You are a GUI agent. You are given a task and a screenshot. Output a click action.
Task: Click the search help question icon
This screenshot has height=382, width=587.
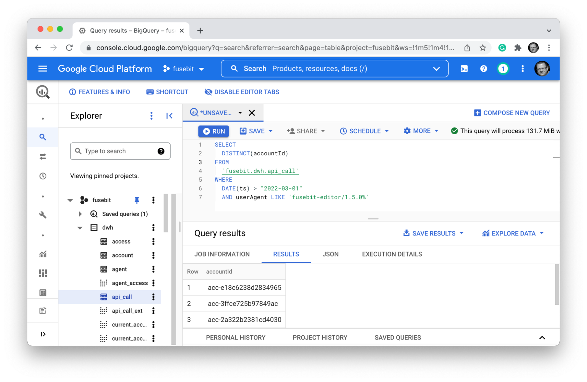[x=161, y=151]
